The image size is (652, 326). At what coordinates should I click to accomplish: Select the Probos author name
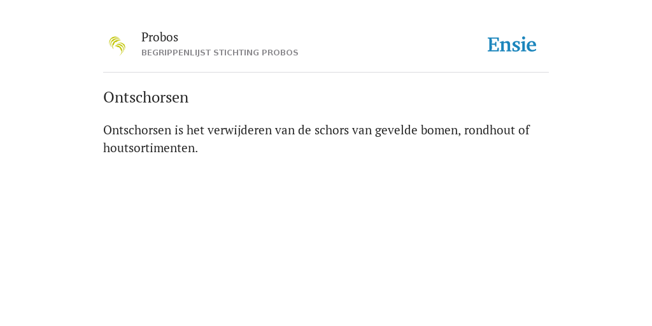[160, 38]
